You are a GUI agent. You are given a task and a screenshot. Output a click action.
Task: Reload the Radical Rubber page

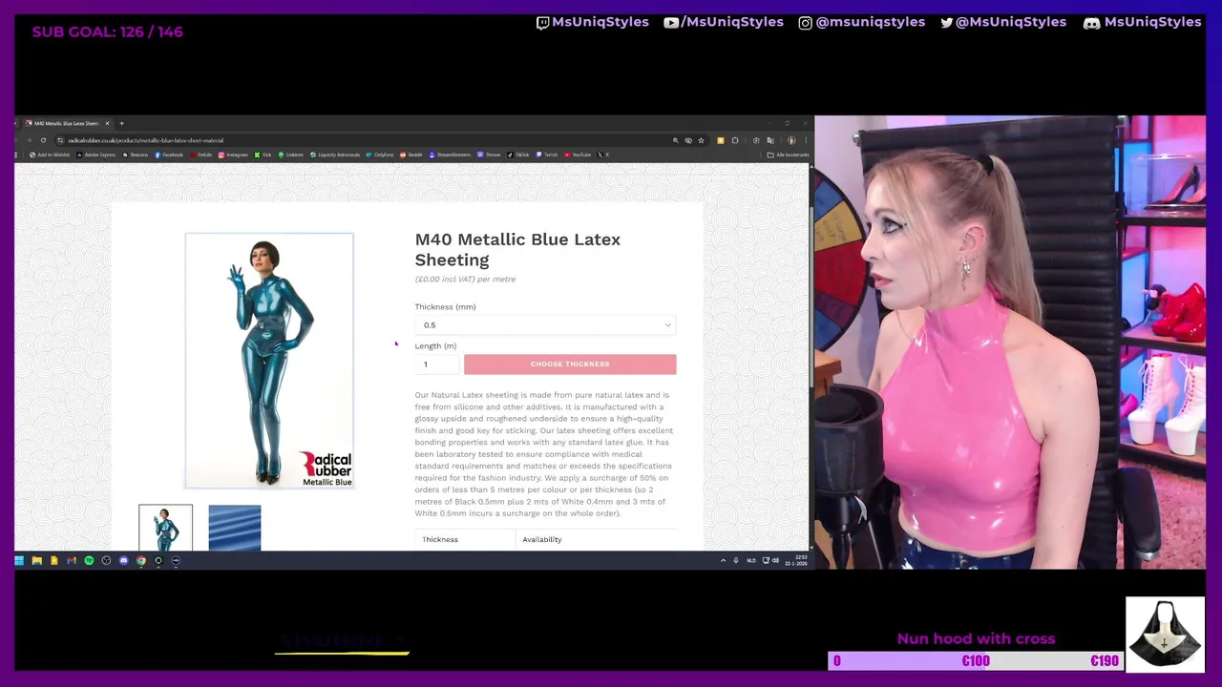coord(43,140)
